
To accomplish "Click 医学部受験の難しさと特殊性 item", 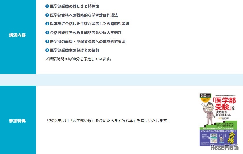I will click(74, 6).
